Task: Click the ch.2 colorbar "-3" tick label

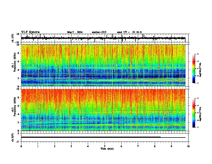Action: coord(197,98)
